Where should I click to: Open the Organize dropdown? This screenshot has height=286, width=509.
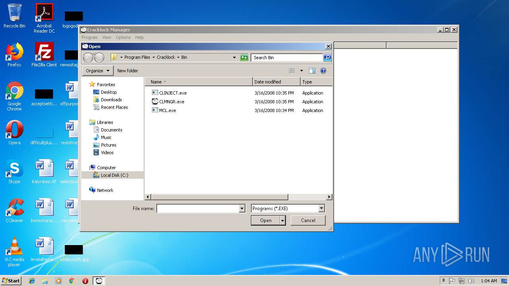97,71
